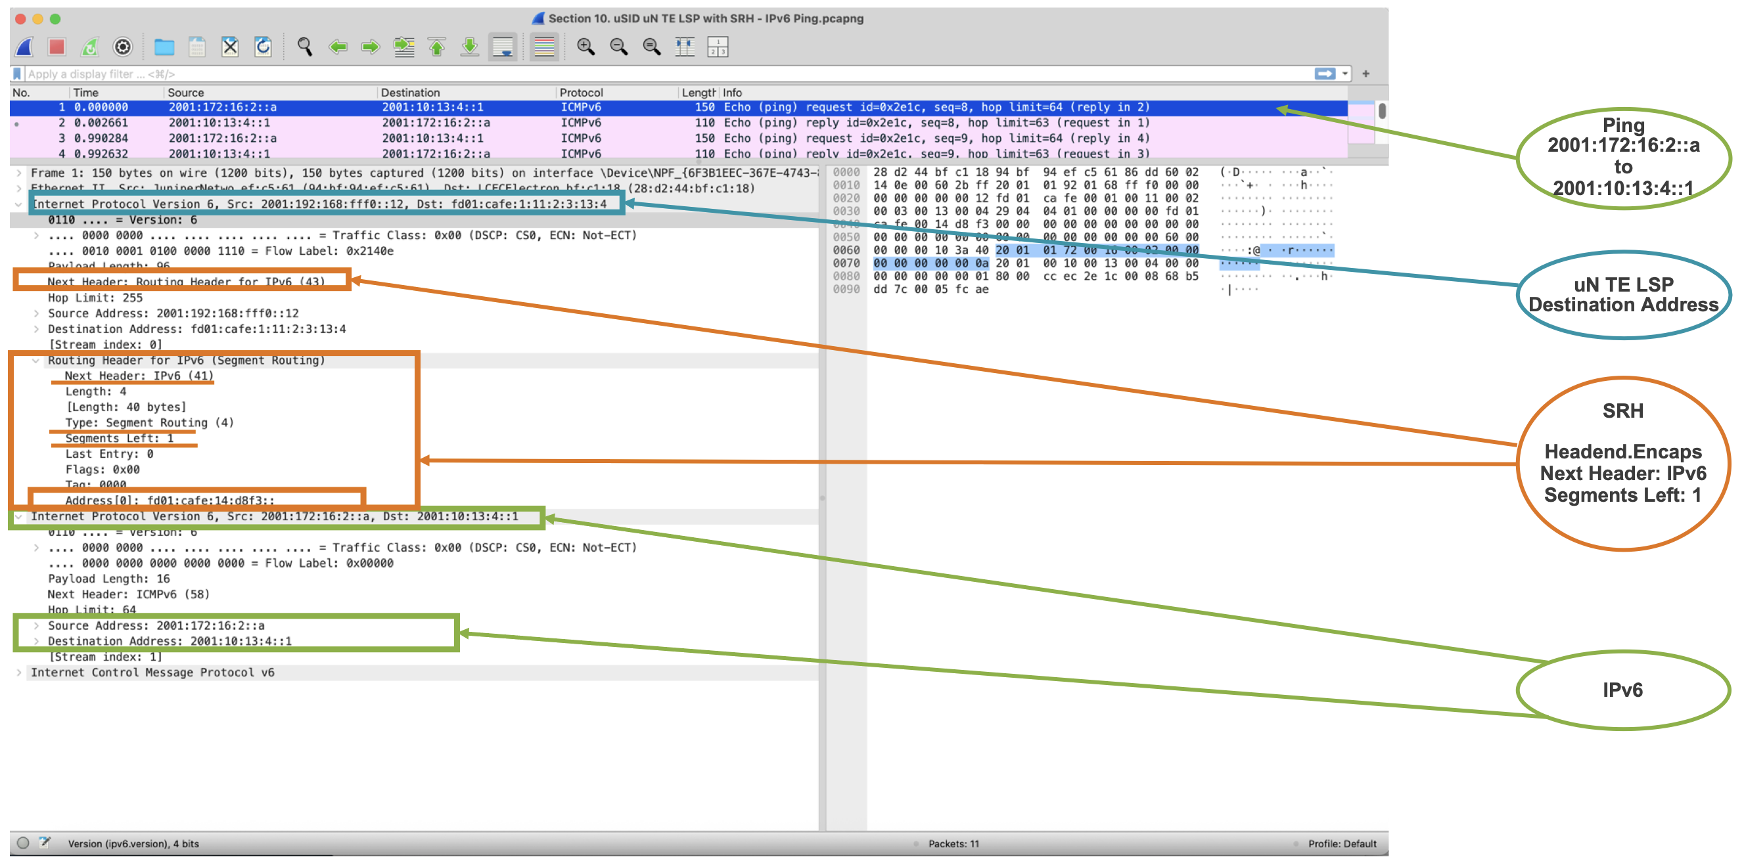Click the shark fin start capture icon

(25, 47)
